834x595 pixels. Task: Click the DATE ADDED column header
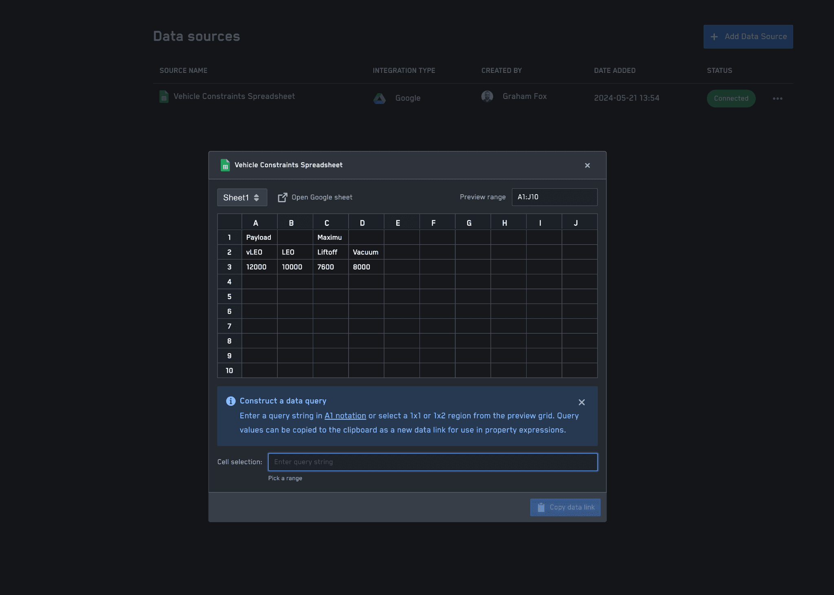615,70
